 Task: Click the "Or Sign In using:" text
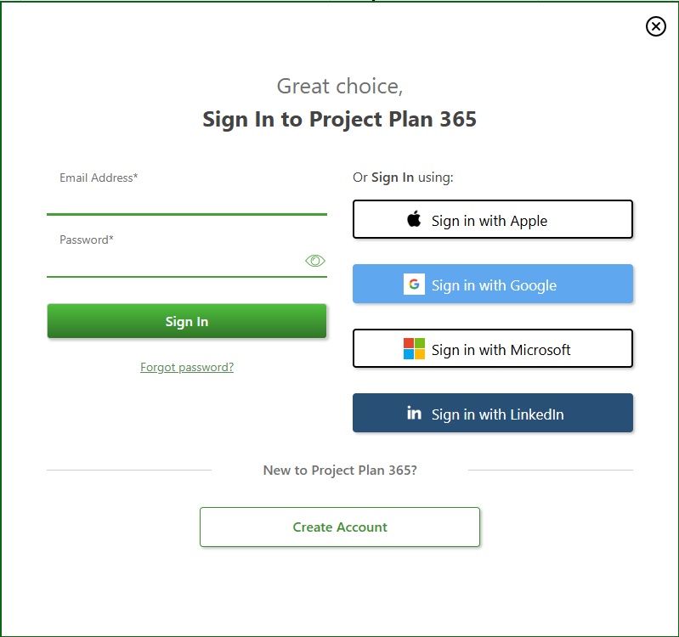pos(403,178)
